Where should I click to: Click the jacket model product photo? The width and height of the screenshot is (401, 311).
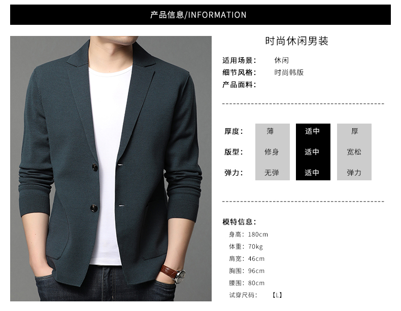click(111, 168)
